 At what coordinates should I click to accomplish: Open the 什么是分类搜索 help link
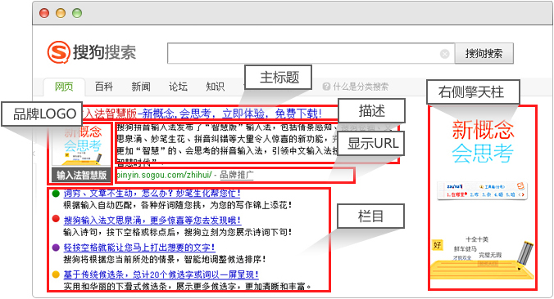[x=361, y=87]
